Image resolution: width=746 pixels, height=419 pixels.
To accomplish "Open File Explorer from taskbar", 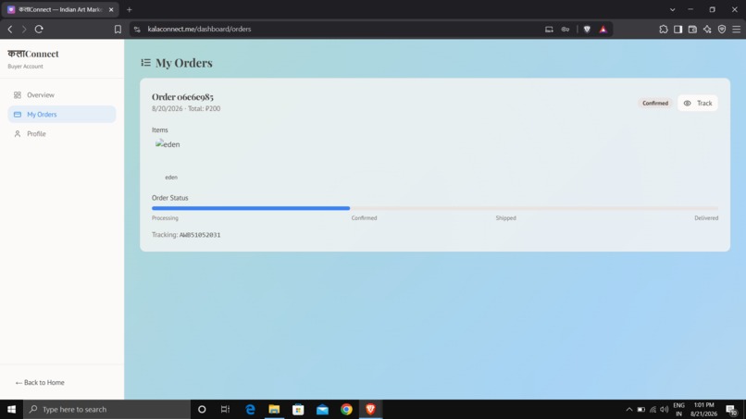I will 274,409.
